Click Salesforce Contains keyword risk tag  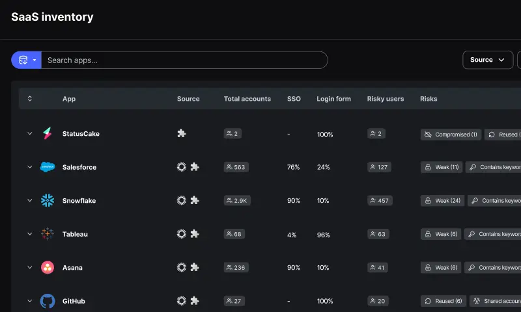[x=494, y=167]
